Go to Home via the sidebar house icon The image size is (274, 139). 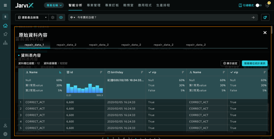tap(5, 25)
